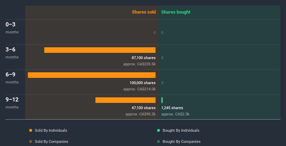Select the Bought By Individuals legend label

181,130
